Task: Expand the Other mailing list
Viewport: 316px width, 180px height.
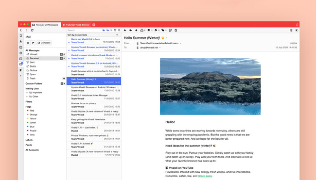Action: (x=27, y=97)
